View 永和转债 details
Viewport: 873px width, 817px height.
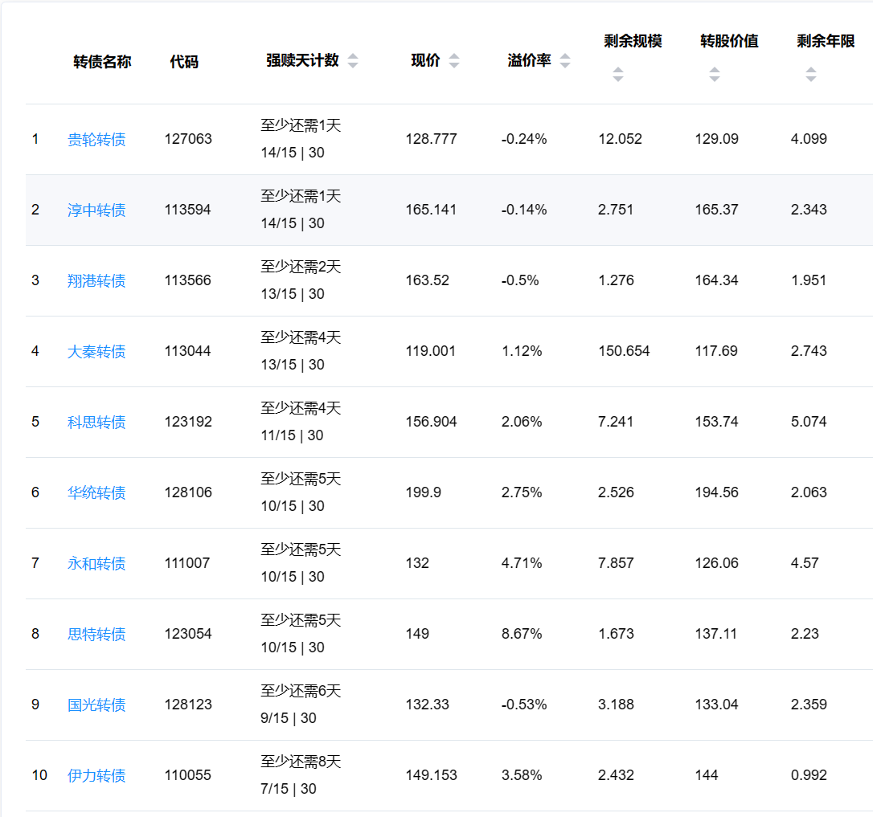pos(96,564)
